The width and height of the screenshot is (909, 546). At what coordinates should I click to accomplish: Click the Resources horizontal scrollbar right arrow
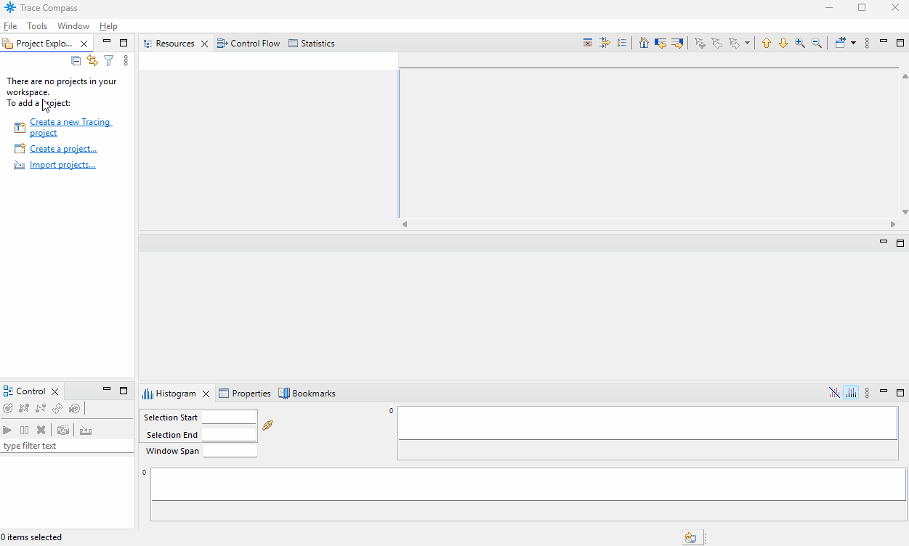tap(893, 224)
